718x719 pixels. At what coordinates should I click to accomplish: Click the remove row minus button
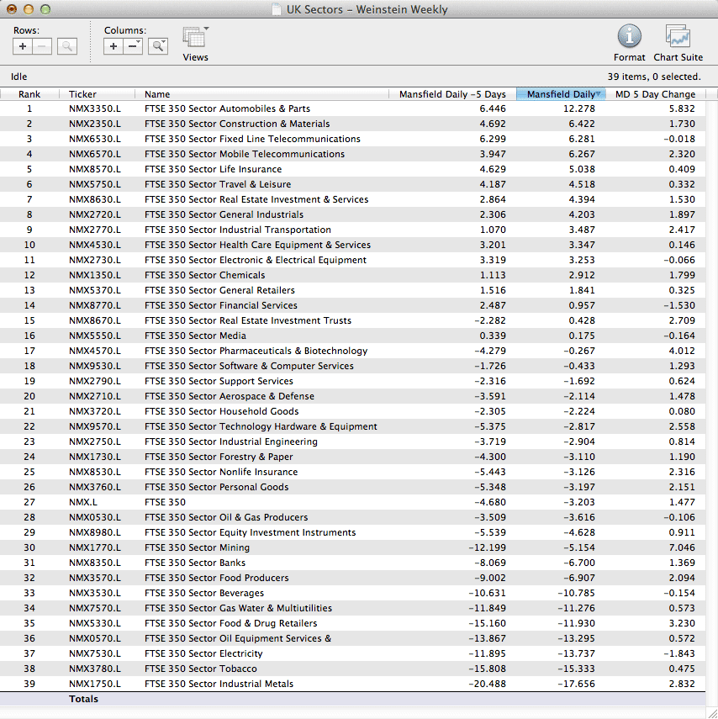[x=43, y=46]
